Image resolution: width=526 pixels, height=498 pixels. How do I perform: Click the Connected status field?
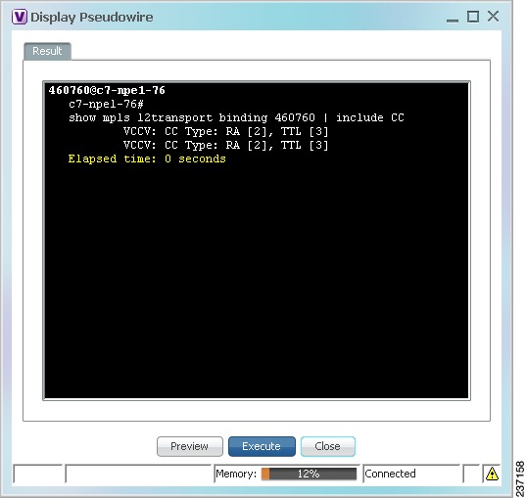tap(411, 474)
